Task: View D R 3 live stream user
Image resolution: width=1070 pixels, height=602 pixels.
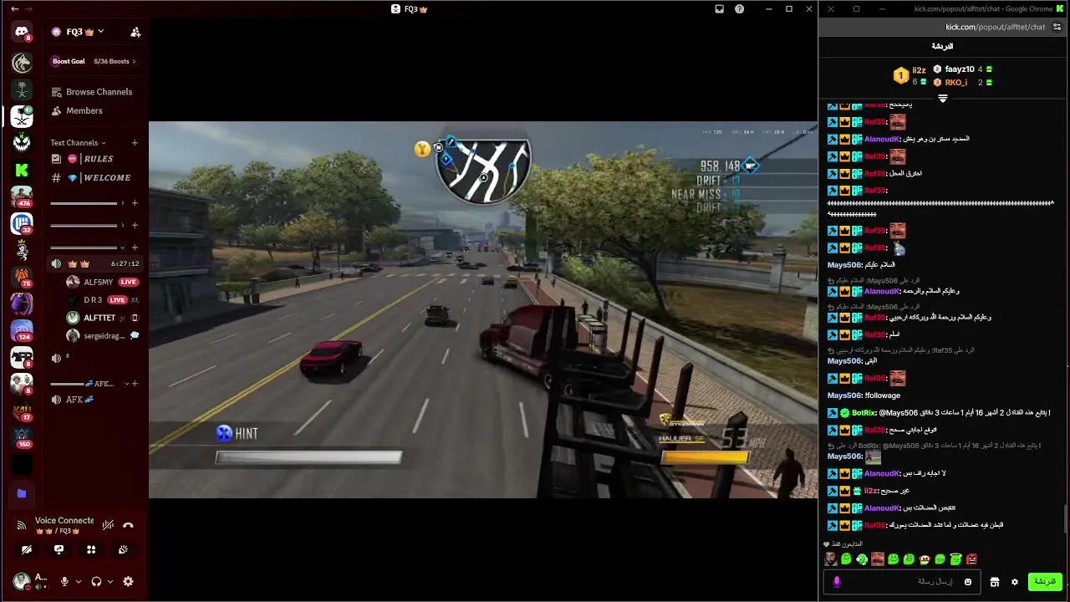Action: tap(104, 300)
